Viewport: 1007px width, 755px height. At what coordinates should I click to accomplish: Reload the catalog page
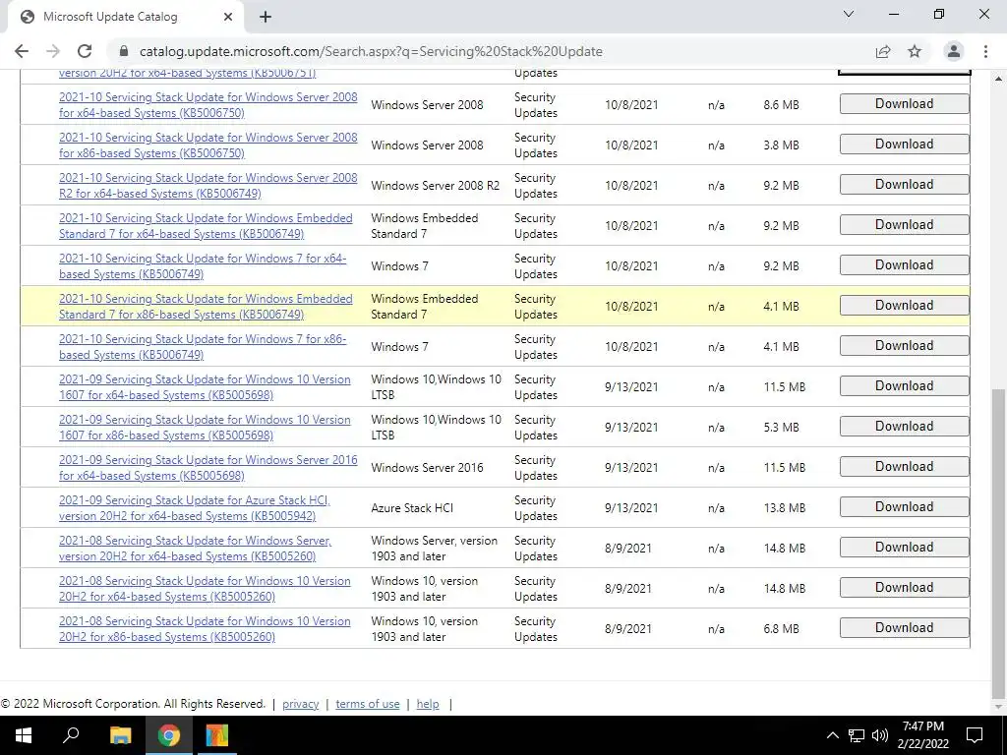(85, 51)
